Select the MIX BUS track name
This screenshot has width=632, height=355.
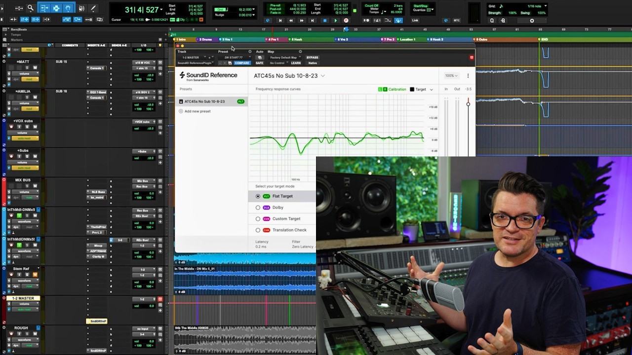tap(23, 180)
